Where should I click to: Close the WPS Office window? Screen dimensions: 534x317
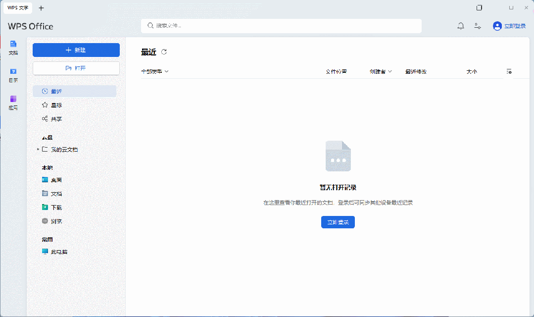[x=526, y=8]
